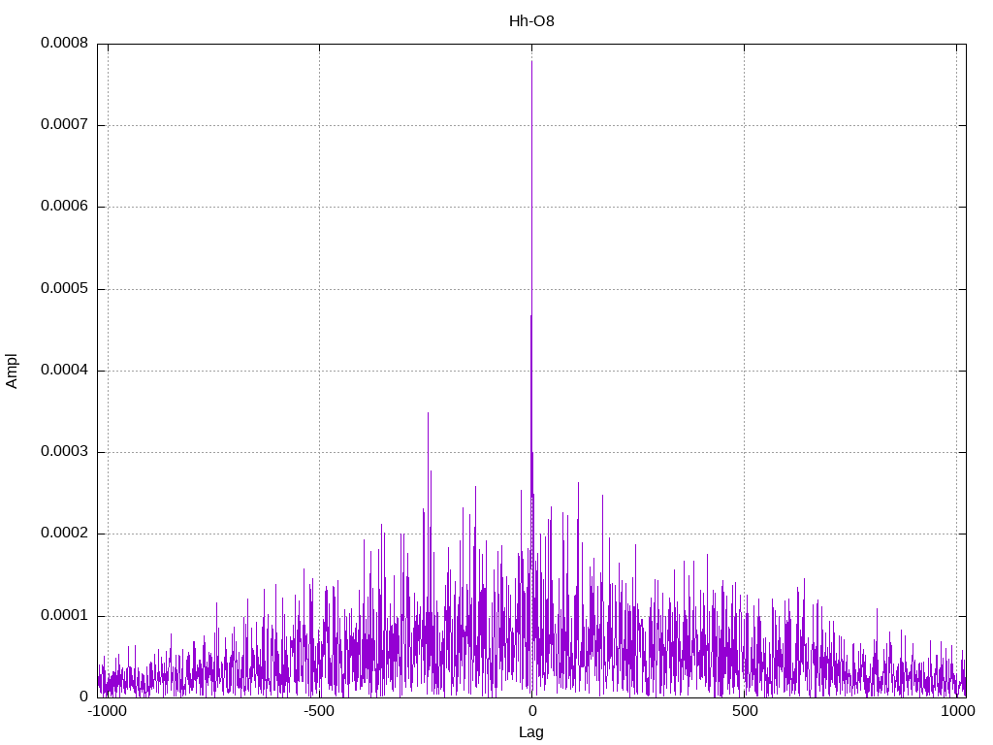Click the 1000 x-axis tick label
993x745 pixels.
(x=957, y=711)
